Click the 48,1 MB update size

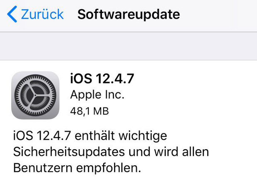(90, 111)
